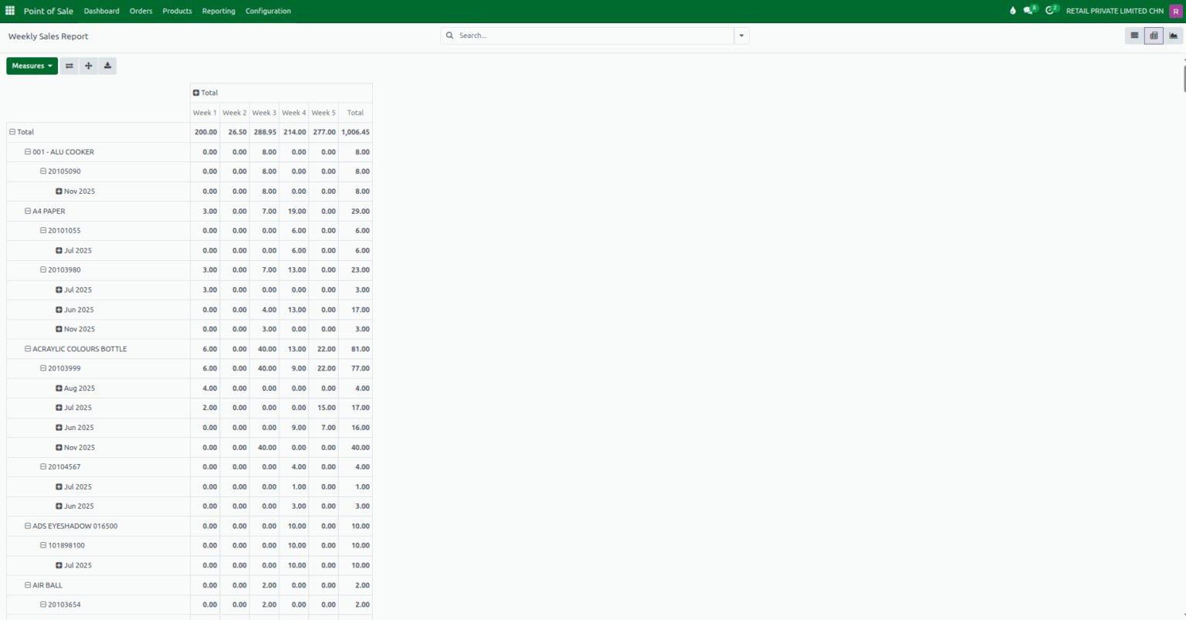Open the Orders menu
1186x620 pixels.
coord(141,11)
